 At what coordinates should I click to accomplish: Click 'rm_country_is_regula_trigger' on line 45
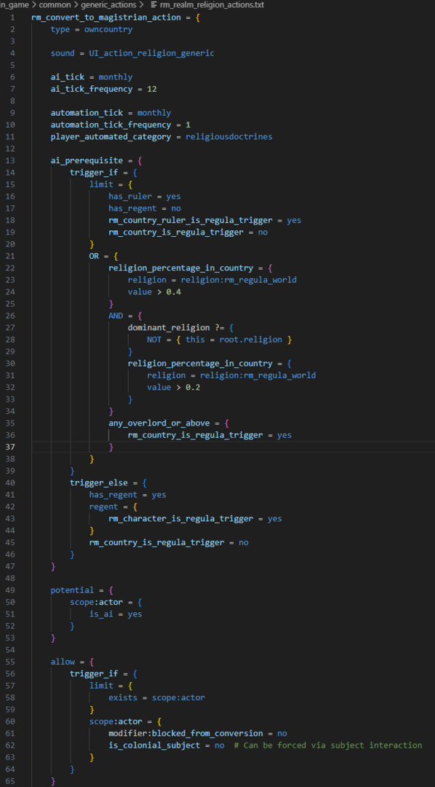point(156,543)
